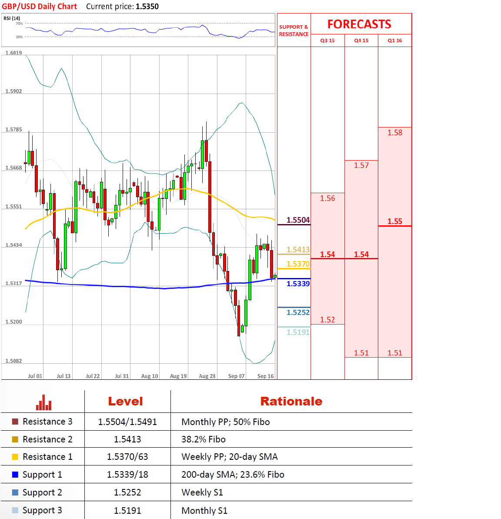501x519 pixels.
Task: Select the Resistance 1 row label
Action: tap(47, 457)
